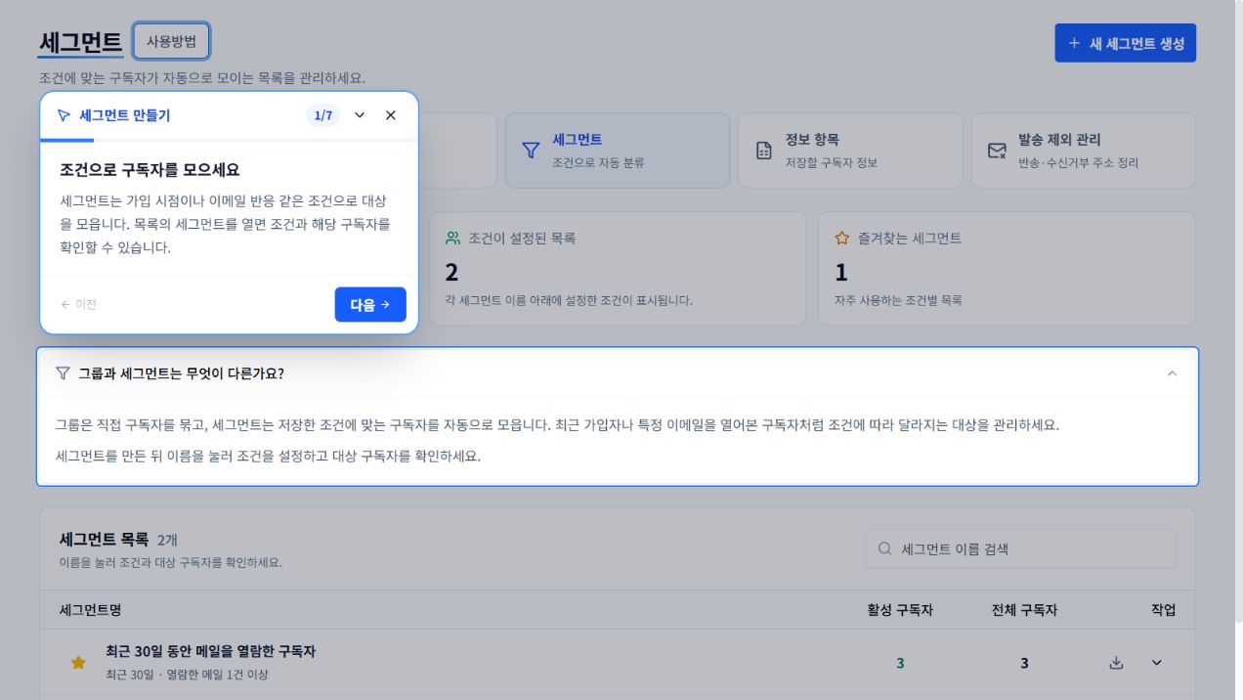Click the tour progress bar
The height and width of the screenshot is (700, 1243).
pyautogui.click(x=229, y=141)
